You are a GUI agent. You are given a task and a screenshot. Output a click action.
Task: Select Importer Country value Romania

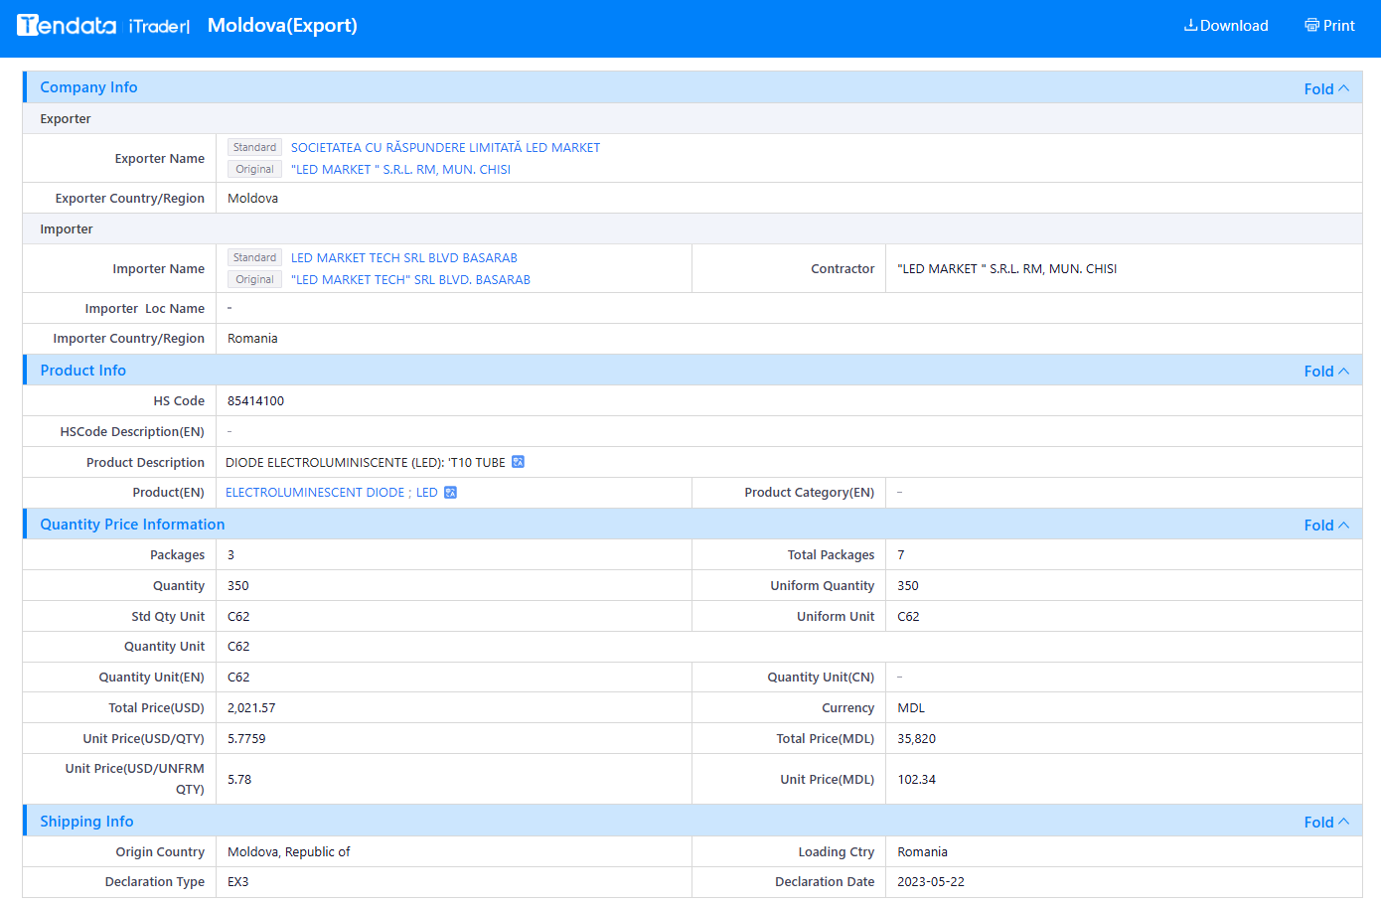(252, 338)
